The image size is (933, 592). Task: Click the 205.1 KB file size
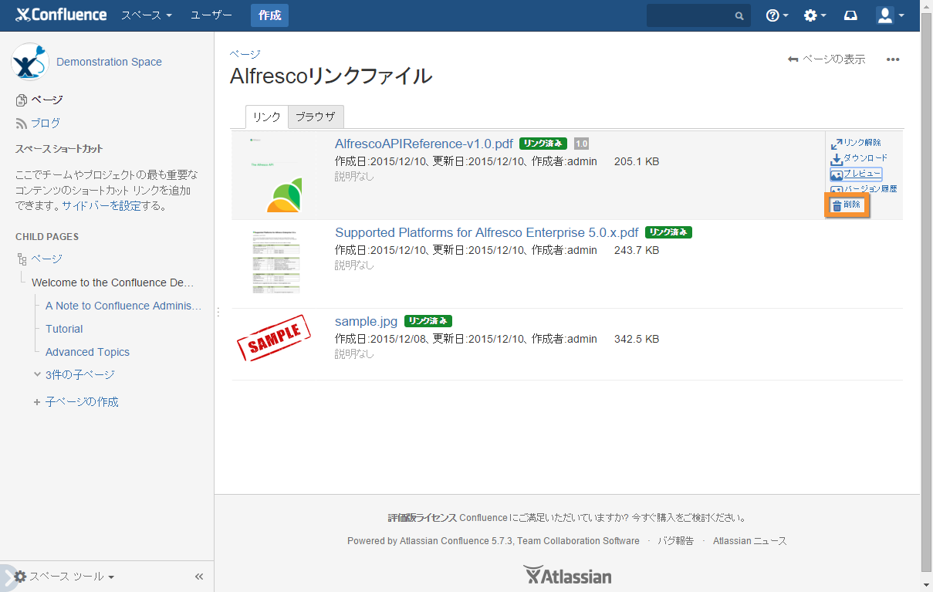click(x=637, y=162)
